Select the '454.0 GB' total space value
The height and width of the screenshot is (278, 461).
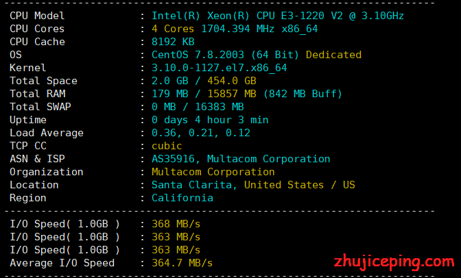click(x=232, y=81)
